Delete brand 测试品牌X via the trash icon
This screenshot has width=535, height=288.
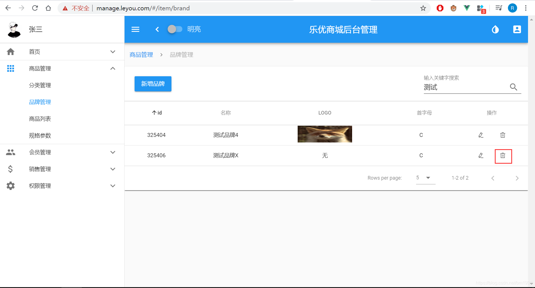tap(503, 156)
